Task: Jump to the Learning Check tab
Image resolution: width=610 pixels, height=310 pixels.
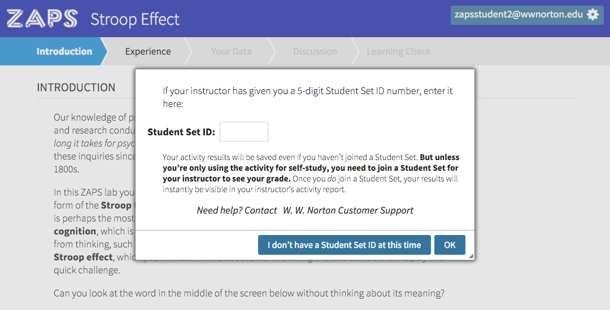Action: point(398,51)
